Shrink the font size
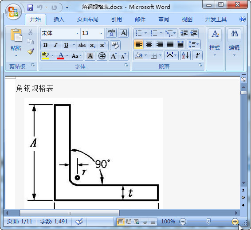The width and height of the screenshot is (251, 230). click(124, 56)
